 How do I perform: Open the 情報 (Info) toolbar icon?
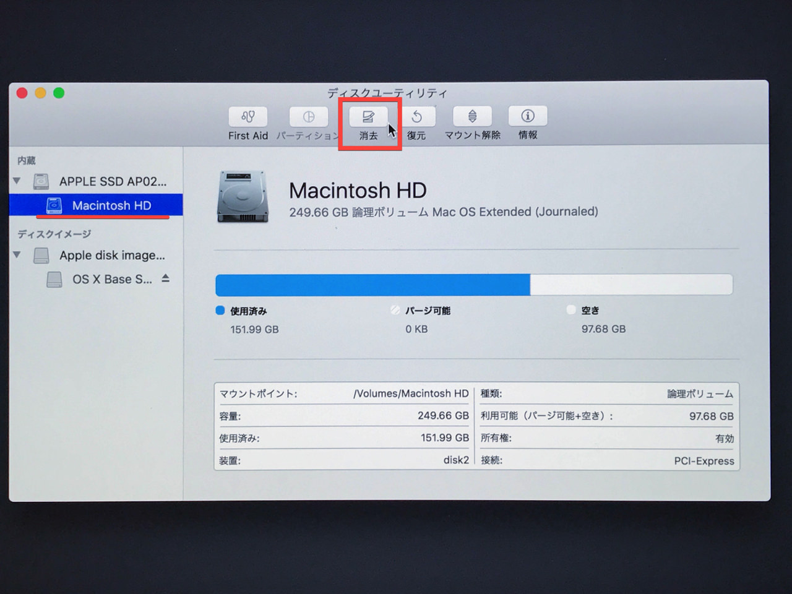[x=527, y=116]
